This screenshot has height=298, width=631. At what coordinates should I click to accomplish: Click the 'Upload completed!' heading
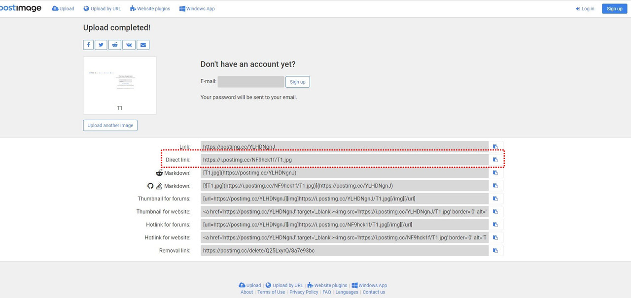(x=117, y=28)
